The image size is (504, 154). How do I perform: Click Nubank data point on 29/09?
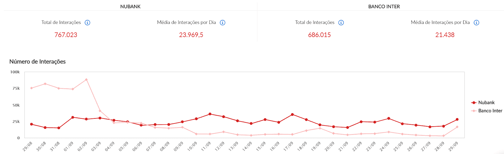tap(457, 120)
